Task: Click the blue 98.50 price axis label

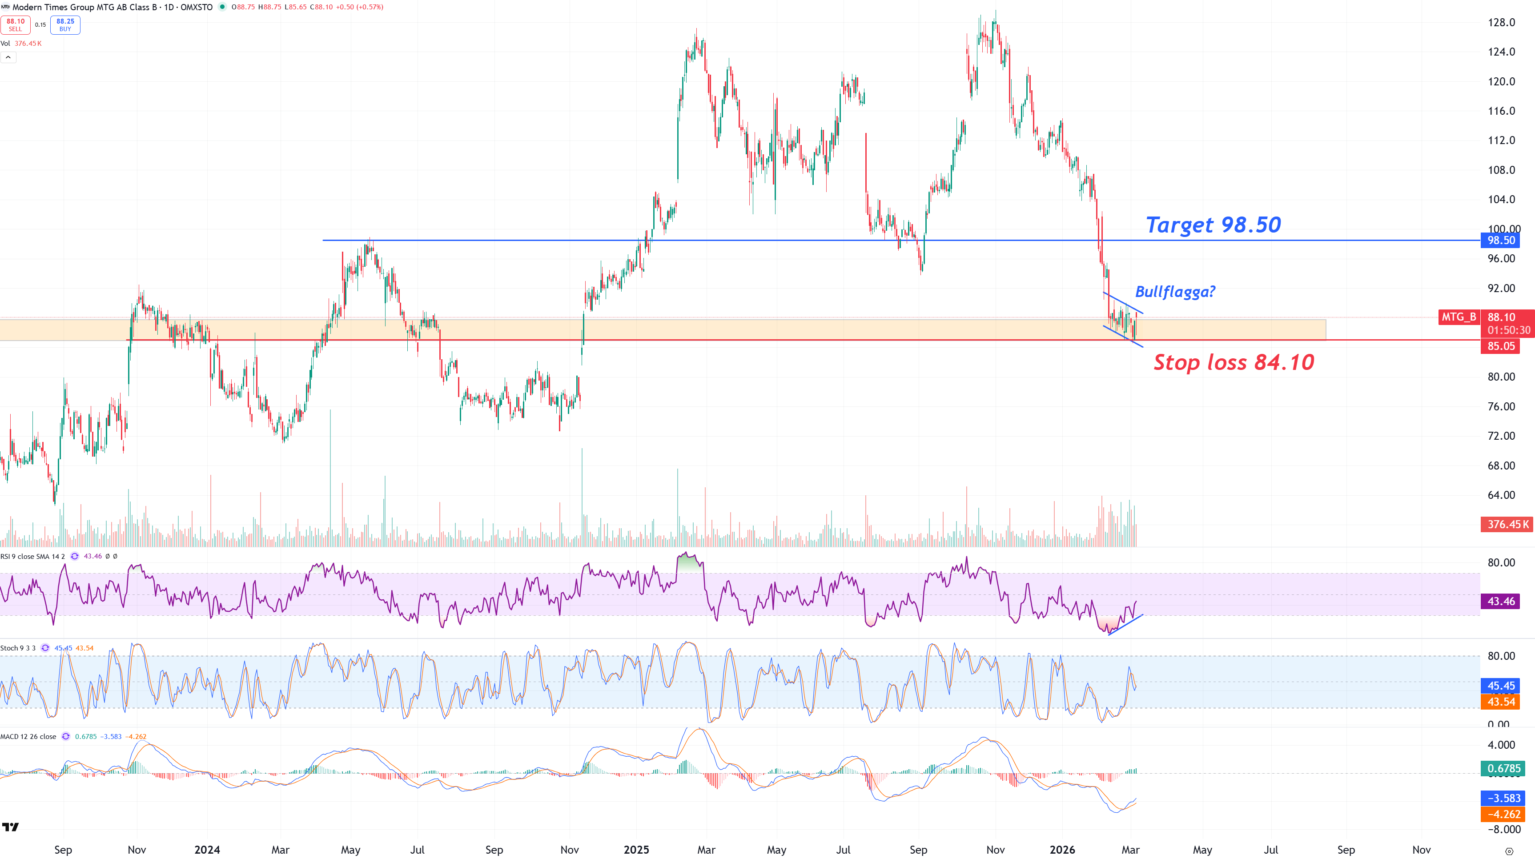Action: point(1500,241)
